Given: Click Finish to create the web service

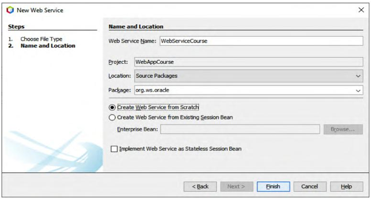Looking at the screenshot, I should [x=273, y=187].
